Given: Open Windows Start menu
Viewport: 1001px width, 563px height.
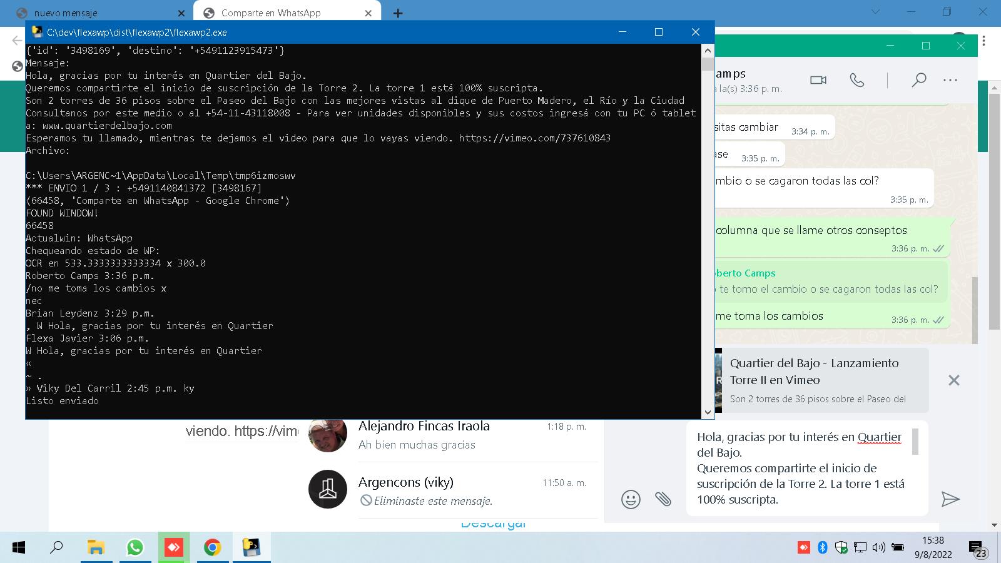Looking at the screenshot, I should (19, 548).
